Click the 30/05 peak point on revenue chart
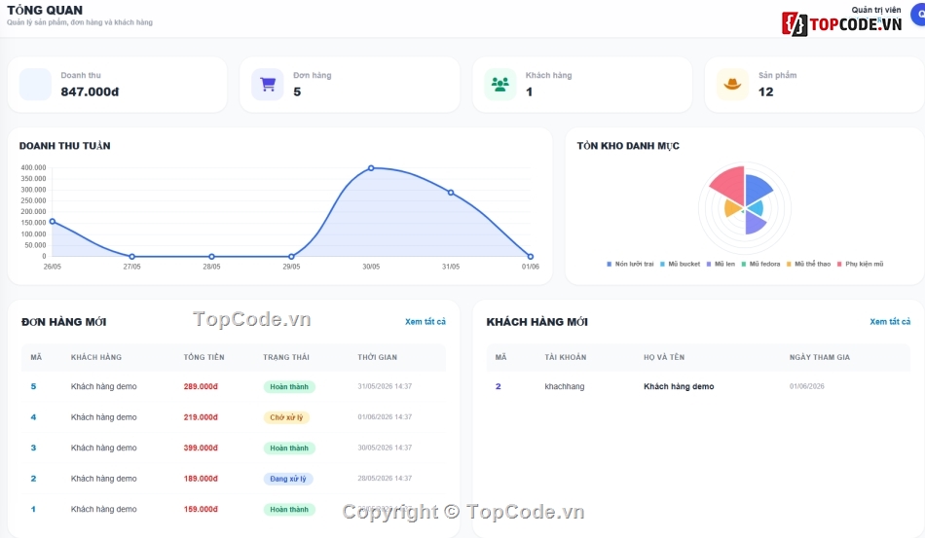 (x=371, y=168)
